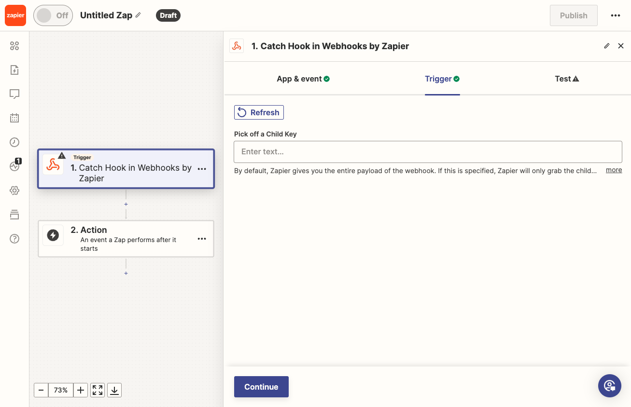Zoom in the canvas with plus button
The width and height of the screenshot is (631, 407).
click(x=81, y=390)
